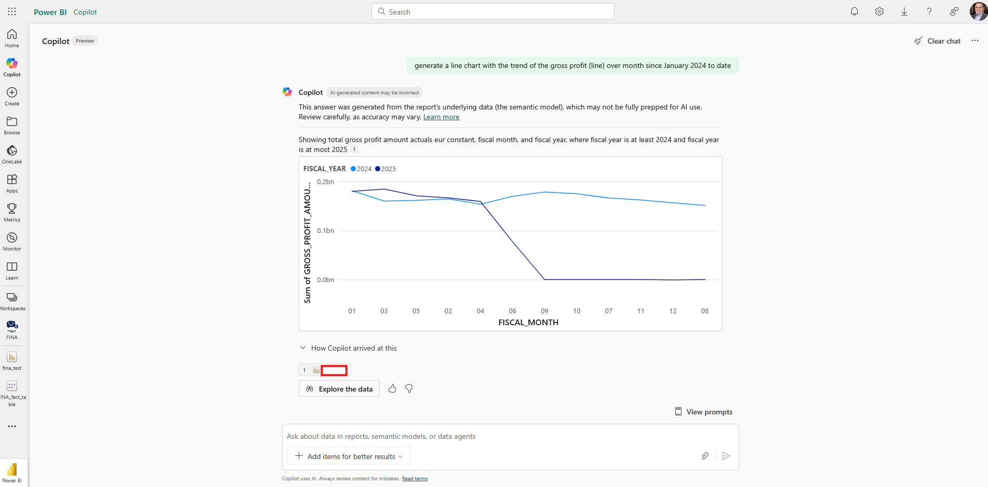Open the user profile avatar
Image resolution: width=988 pixels, height=487 pixels.
[978, 11]
